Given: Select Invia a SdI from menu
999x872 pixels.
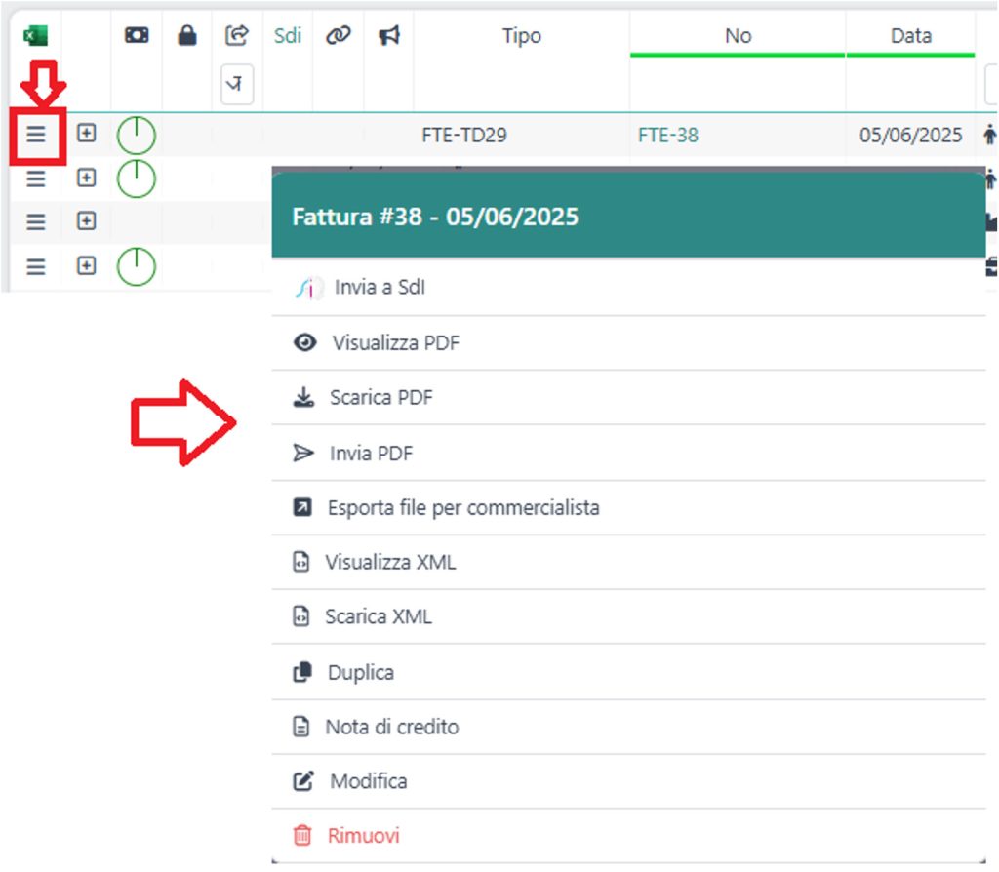Looking at the screenshot, I should pos(379,288).
